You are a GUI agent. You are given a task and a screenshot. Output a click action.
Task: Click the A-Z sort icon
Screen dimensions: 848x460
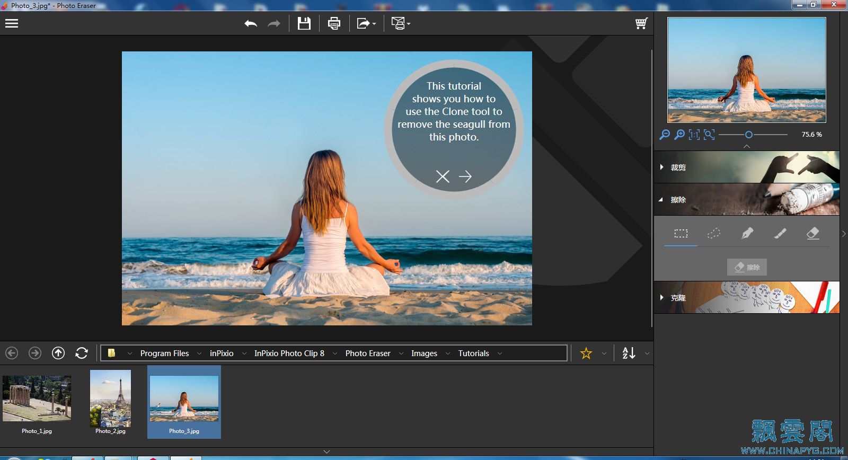(629, 353)
